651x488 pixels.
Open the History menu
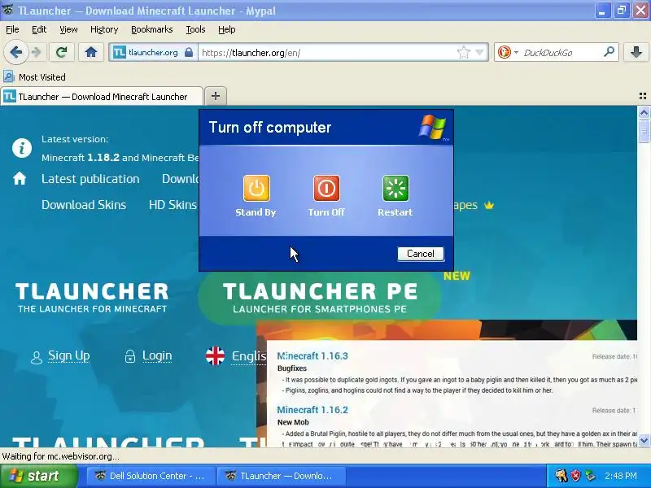click(104, 29)
